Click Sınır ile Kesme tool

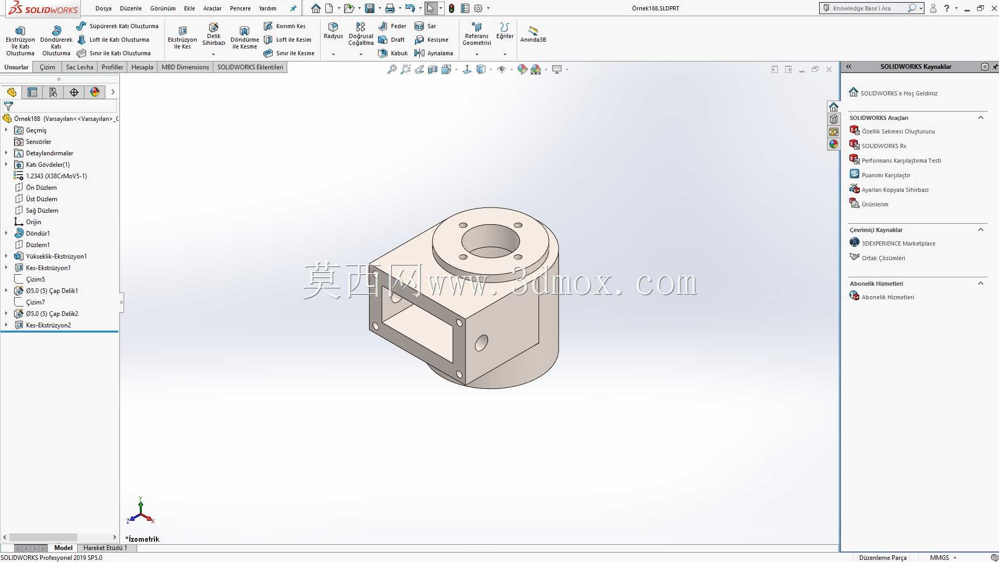tap(289, 53)
